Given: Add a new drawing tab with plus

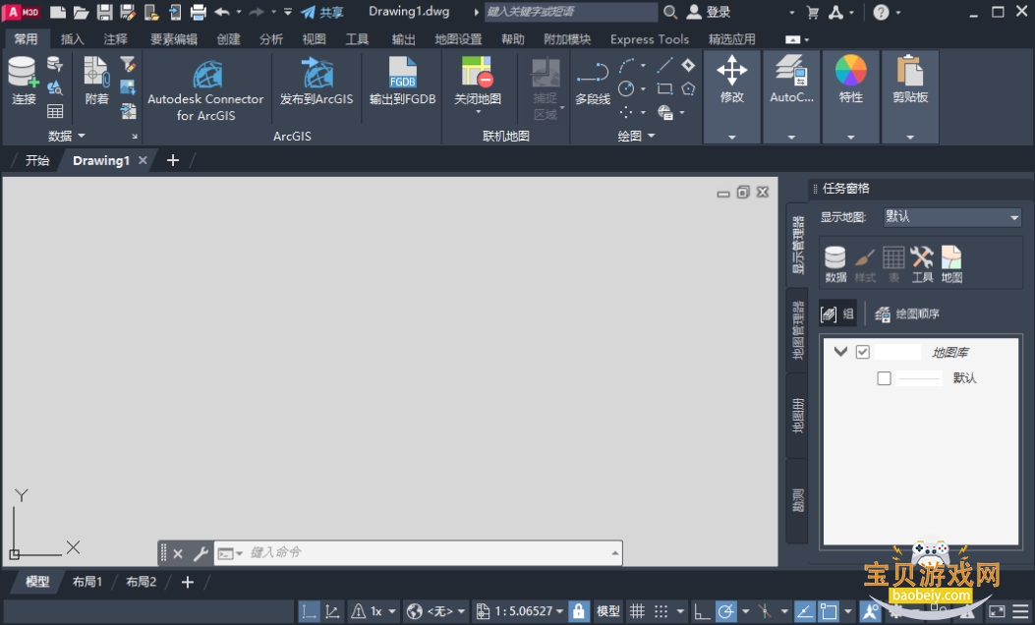Looking at the screenshot, I should click(172, 160).
